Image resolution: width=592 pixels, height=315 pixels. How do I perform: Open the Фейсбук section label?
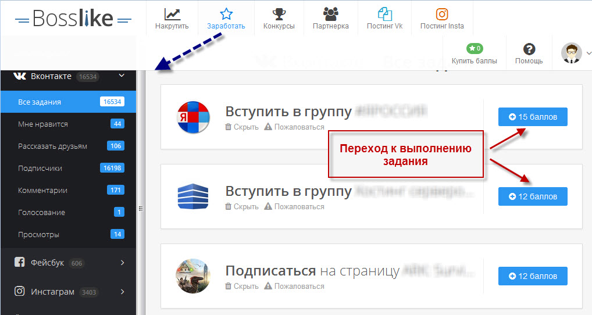(47, 263)
